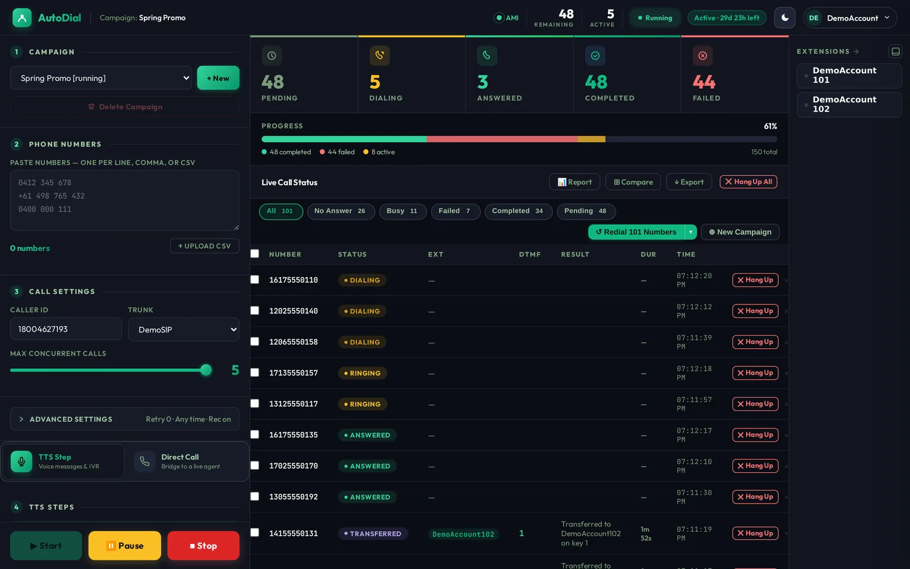This screenshot has height=569, width=910.
Task: Click the Pending clock icon card
Action: pos(272,56)
